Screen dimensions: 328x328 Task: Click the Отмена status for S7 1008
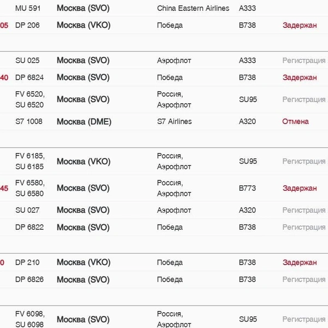tap(295, 121)
